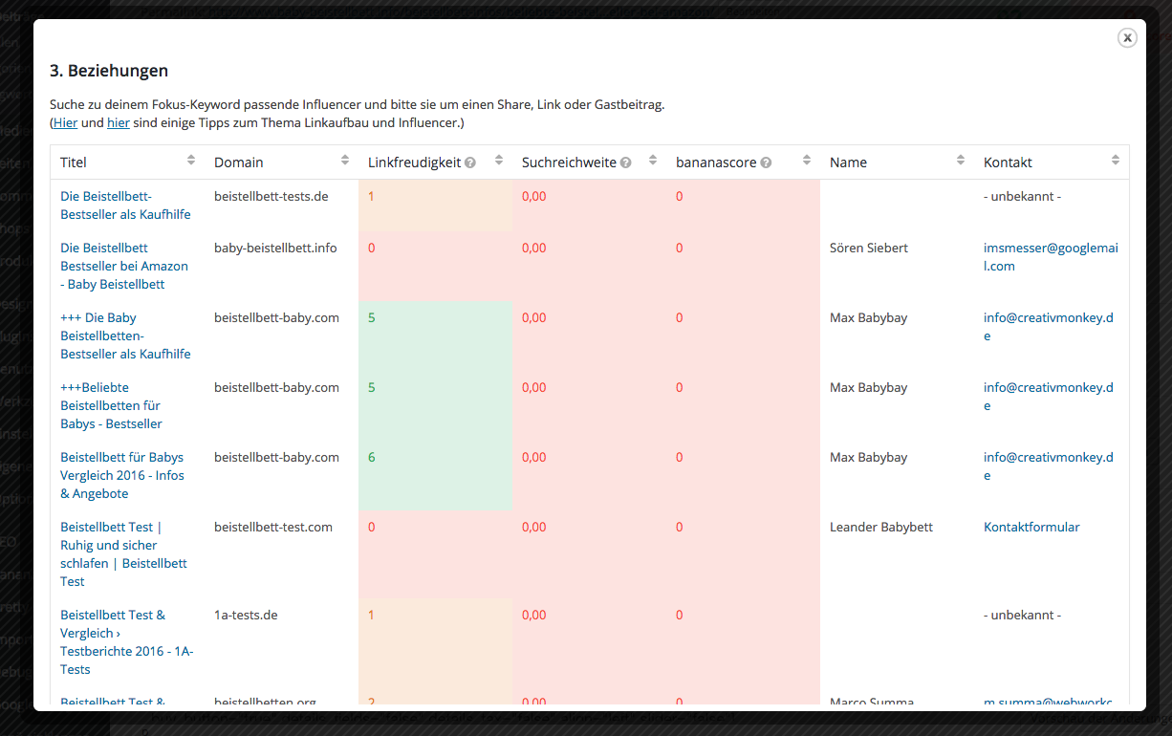Viewport: 1172px width, 736px height.
Task: Click sort arrows in bananascore column
Action: (807, 161)
